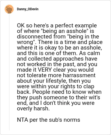This screenshot has width=111, height=135.
Task: Click the word "disconnected" in the comment
Action: click(34, 37)
